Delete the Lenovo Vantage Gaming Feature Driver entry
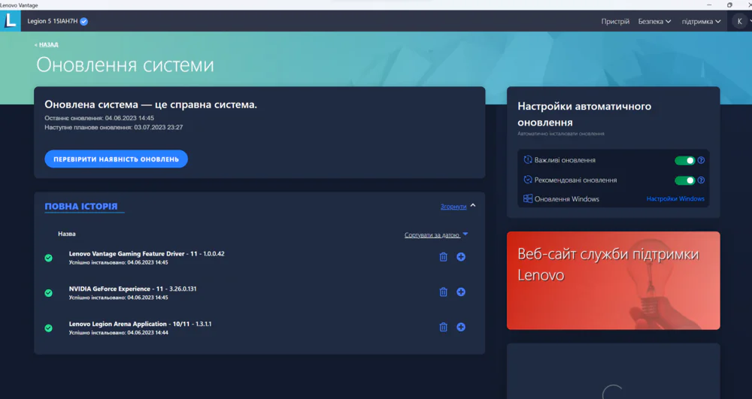The image size is (752, 399). [443, 257]
